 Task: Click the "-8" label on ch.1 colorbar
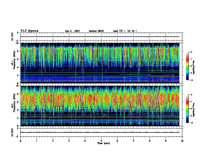coord(191,66)
